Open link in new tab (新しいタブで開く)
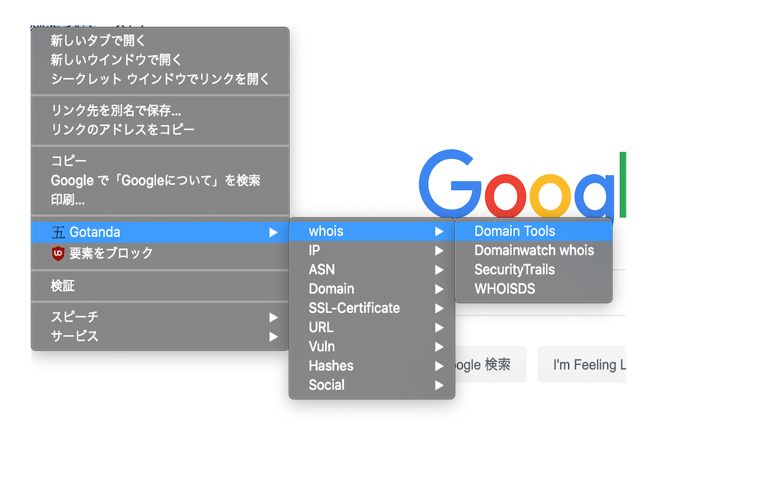Viewport: 784px width, 490px height. point(160,41)
